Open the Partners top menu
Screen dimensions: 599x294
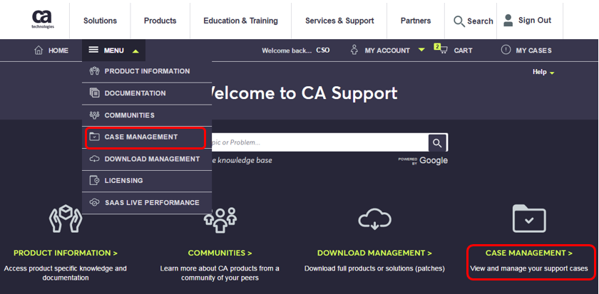416,21
